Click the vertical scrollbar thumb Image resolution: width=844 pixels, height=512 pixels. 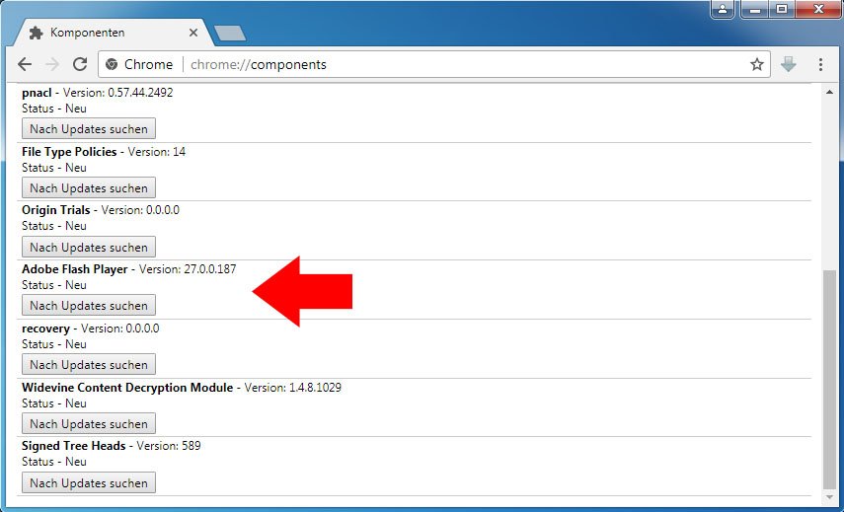[x=829, y=378]
